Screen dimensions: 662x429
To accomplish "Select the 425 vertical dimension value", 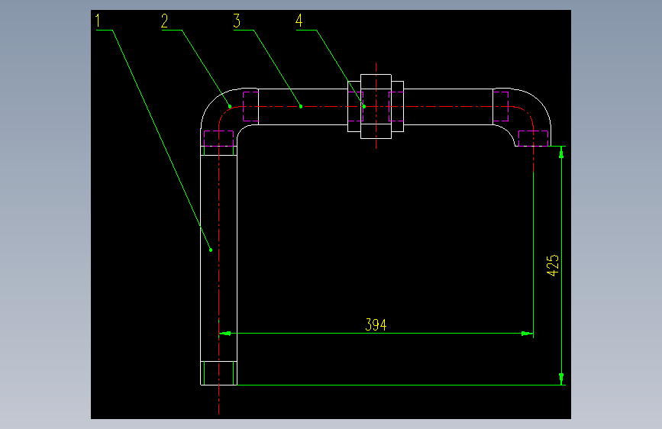I will click(x=553, y=265).
